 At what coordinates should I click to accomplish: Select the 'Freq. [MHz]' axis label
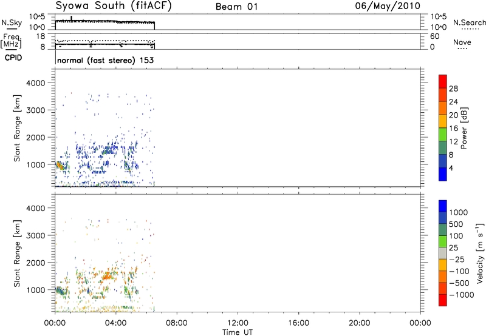pos(11,41)
